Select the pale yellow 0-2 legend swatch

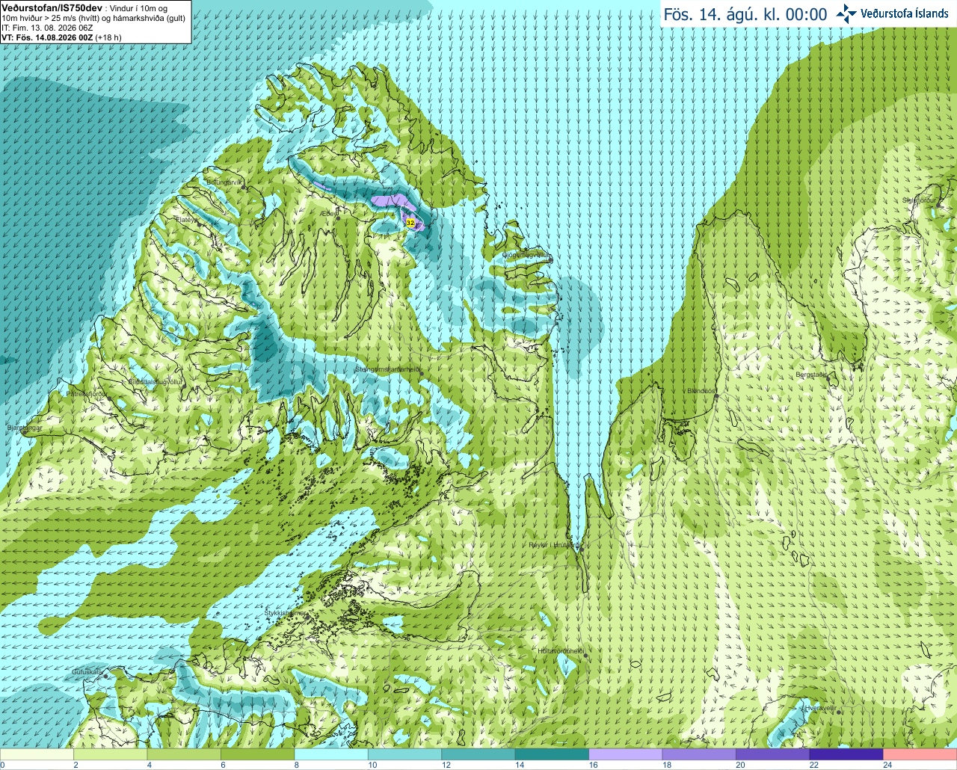tap(37, 754)
